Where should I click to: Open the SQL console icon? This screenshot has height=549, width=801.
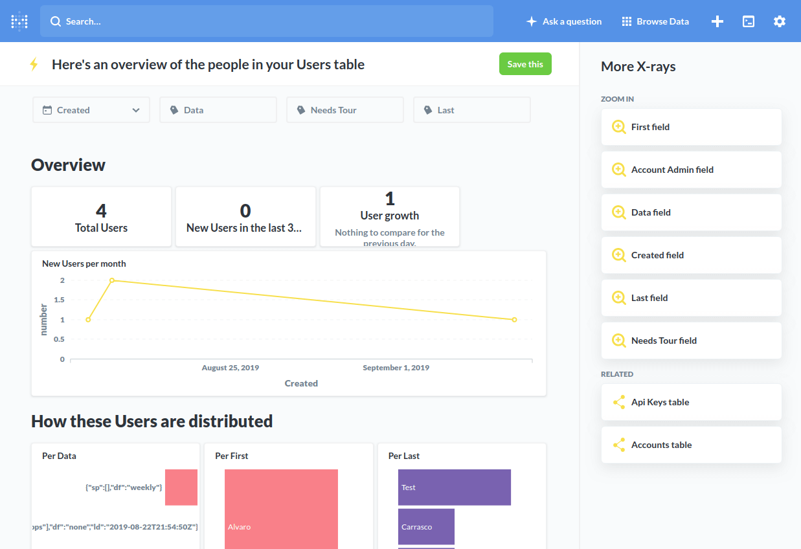(748, 21)
